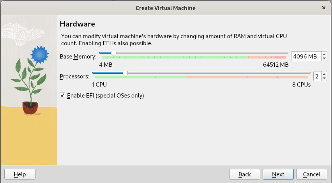
Task: Cancel virtual machine creation
Action: (x=311, y=174)
